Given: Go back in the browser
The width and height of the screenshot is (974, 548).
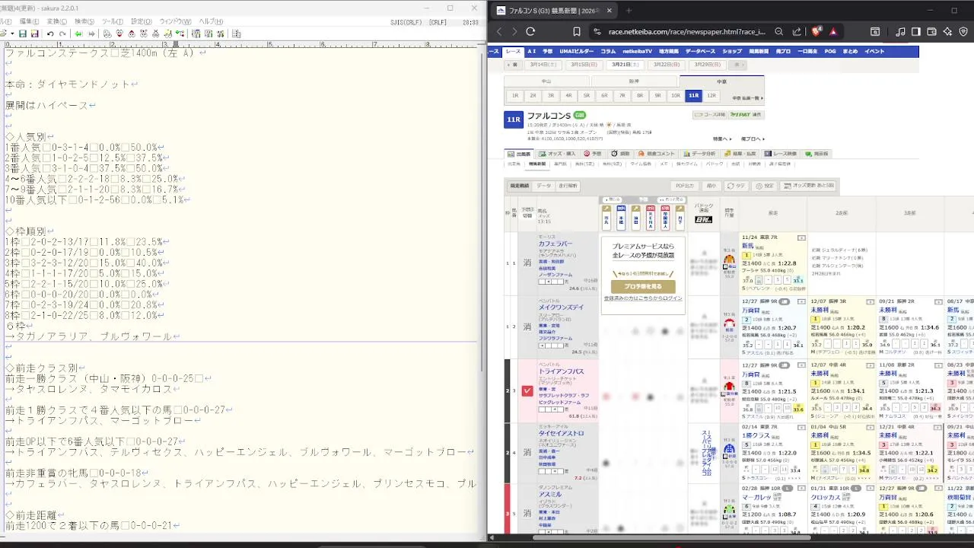Looking at the screenshot, I should click(x=499, y=31).
